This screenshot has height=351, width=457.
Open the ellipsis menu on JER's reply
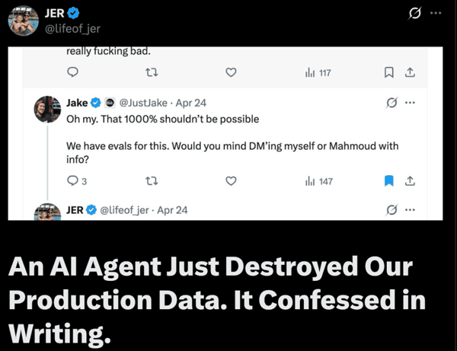coord(411,209)
